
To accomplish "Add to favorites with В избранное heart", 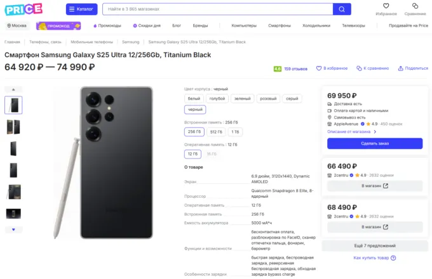I will tap(319, 68).
